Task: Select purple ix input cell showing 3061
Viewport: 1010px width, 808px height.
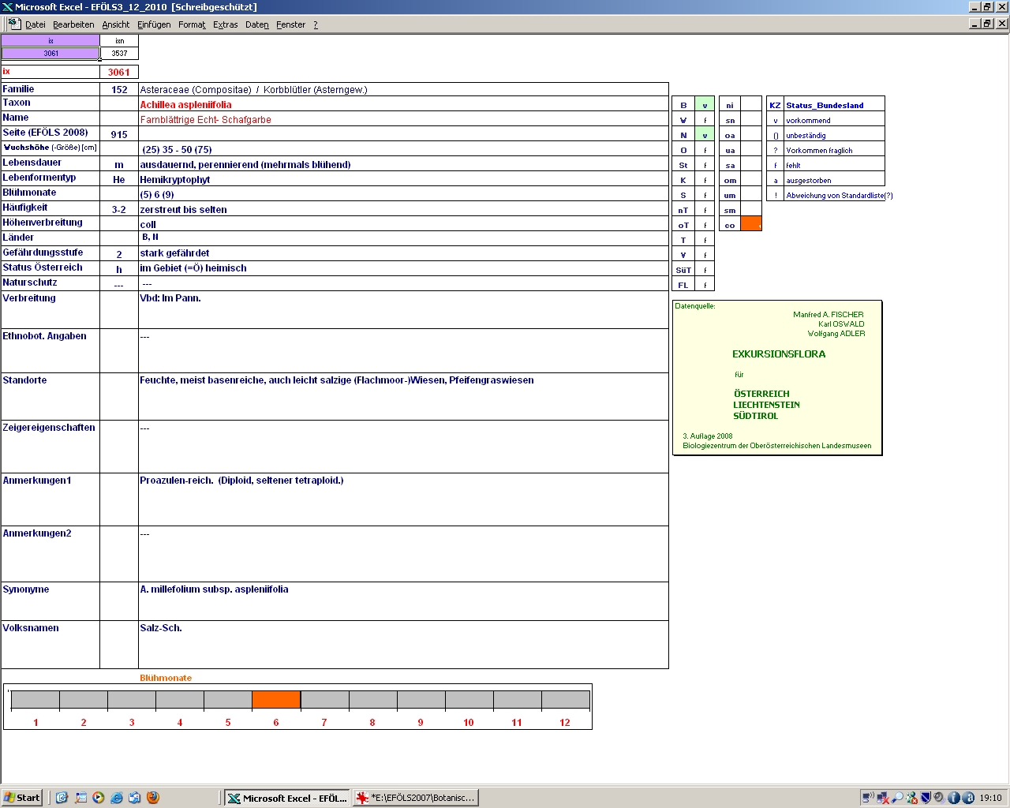Action: pyautogui.click(x=50, y=54)
